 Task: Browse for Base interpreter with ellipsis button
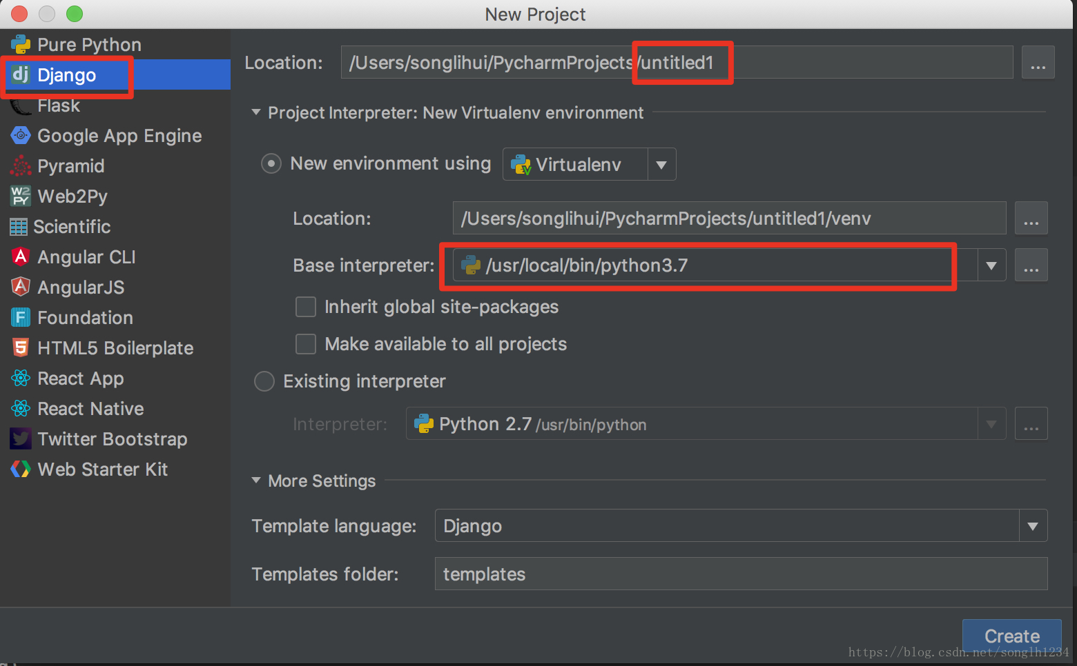pyautogui.click(x=1031, y=265)
